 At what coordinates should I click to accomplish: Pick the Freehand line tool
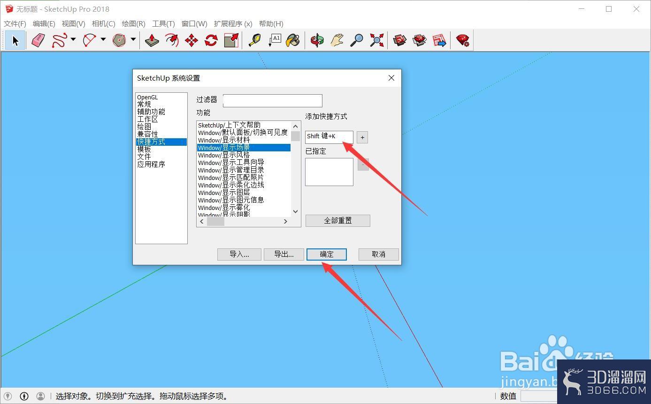(59, 40)
